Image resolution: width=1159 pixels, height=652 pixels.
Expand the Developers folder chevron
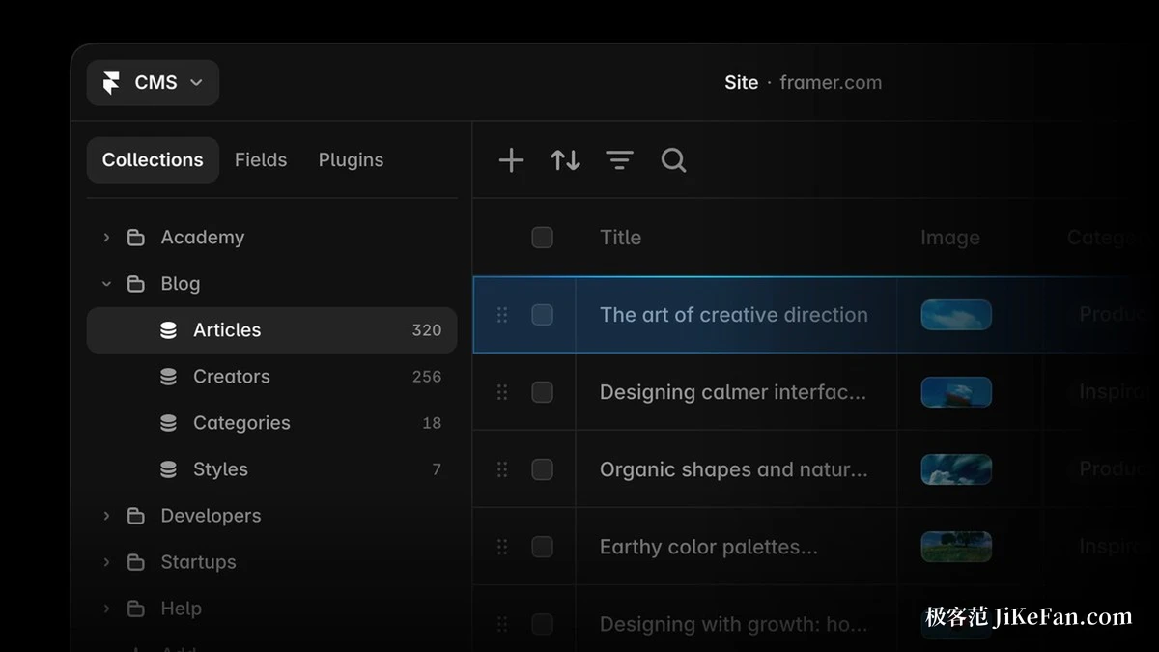click(x=106, y=516)
